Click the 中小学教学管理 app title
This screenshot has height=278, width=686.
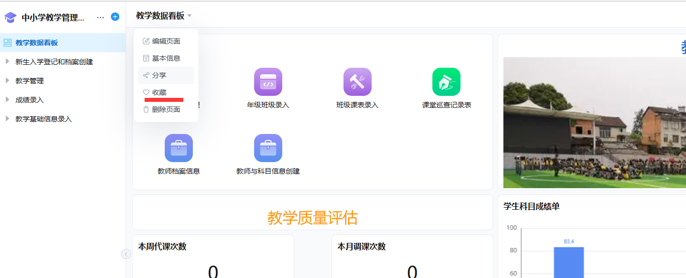click(53, 18)
